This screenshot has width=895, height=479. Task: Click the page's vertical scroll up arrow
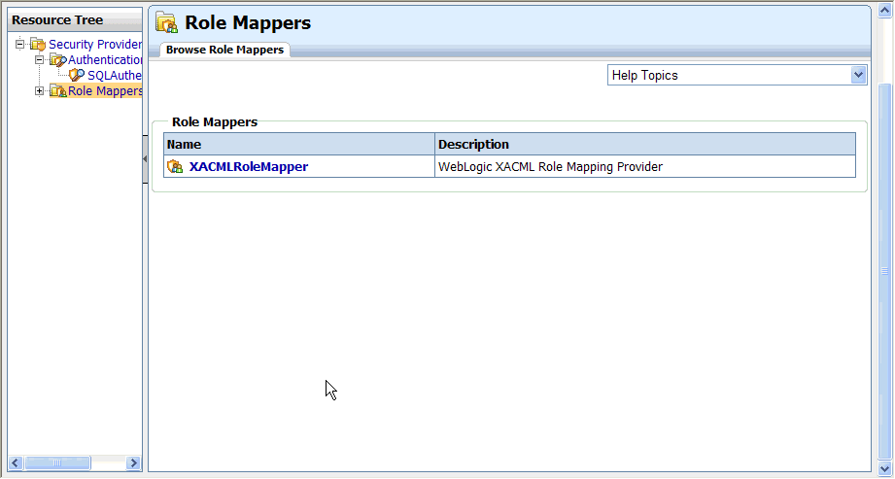(884, 11)
